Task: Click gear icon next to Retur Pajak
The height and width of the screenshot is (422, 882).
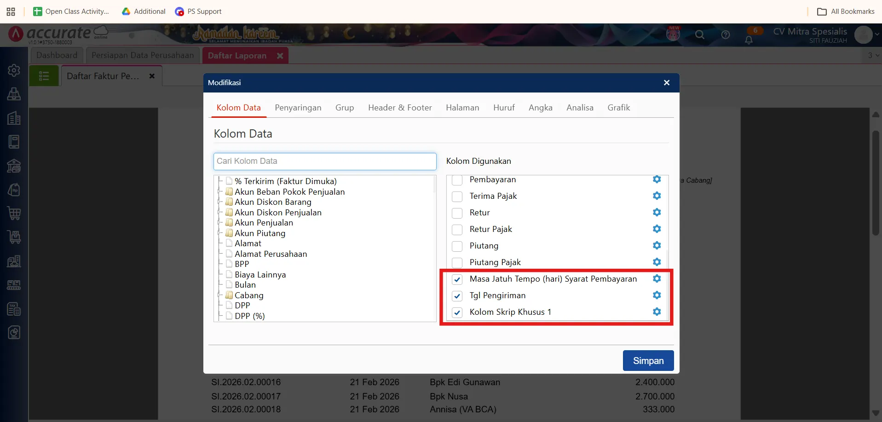Action: 657,229
